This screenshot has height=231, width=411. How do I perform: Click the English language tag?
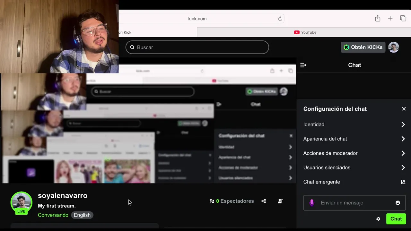(82, 215)
